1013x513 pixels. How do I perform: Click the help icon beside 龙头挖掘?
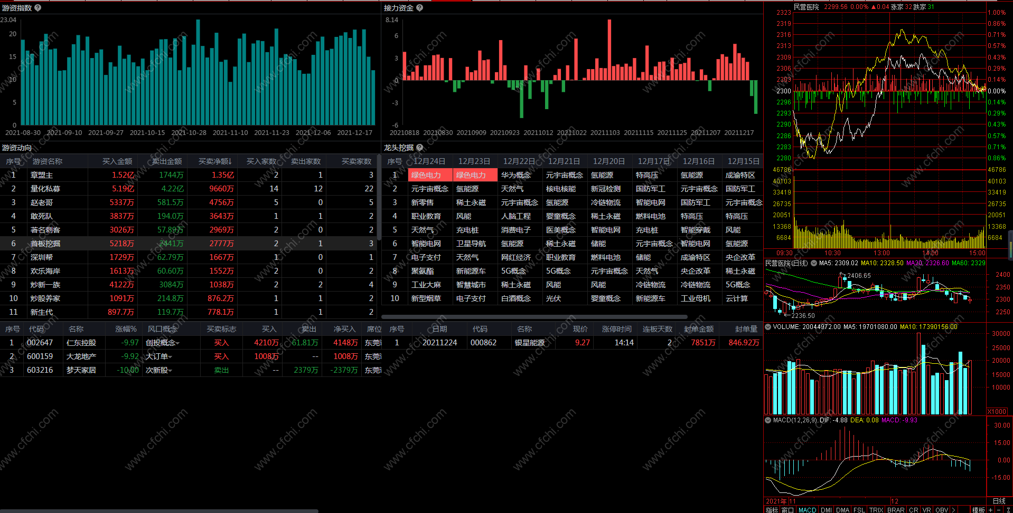420,148
